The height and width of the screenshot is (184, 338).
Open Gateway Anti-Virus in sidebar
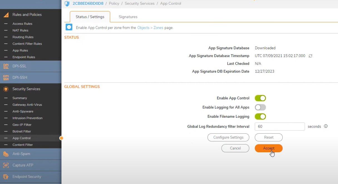27,105
